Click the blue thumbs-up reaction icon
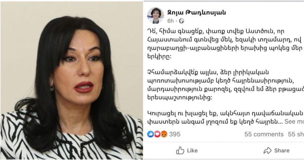The height and width of the screenshot is (160, 304). 151,134
